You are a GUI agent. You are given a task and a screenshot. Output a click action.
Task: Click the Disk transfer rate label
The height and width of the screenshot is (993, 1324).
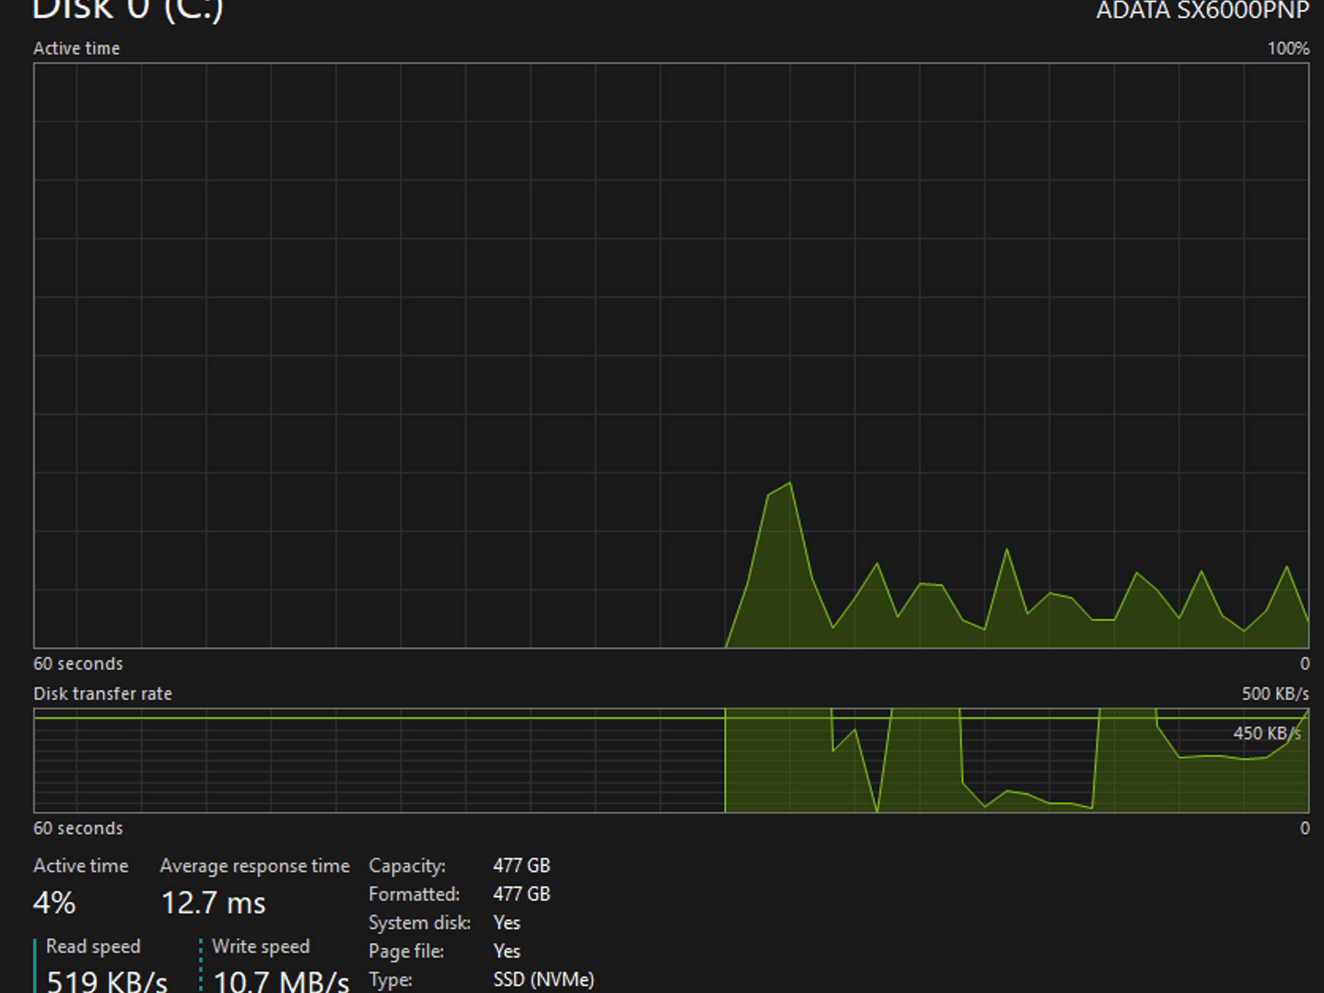[103, 694]
